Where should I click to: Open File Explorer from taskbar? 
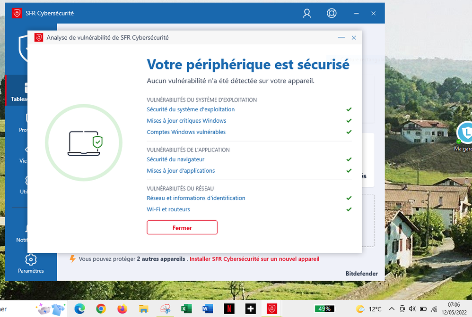144,309
